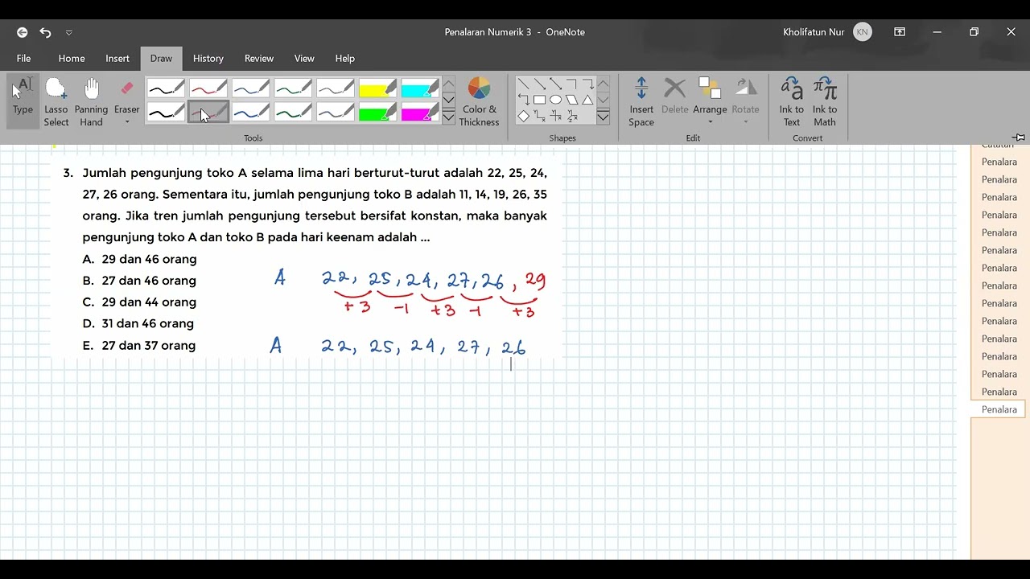This screenshot has width=1030, height=579.
Task: Choose the elbow connector shape without arrowhead
Action: coord(571,84)
